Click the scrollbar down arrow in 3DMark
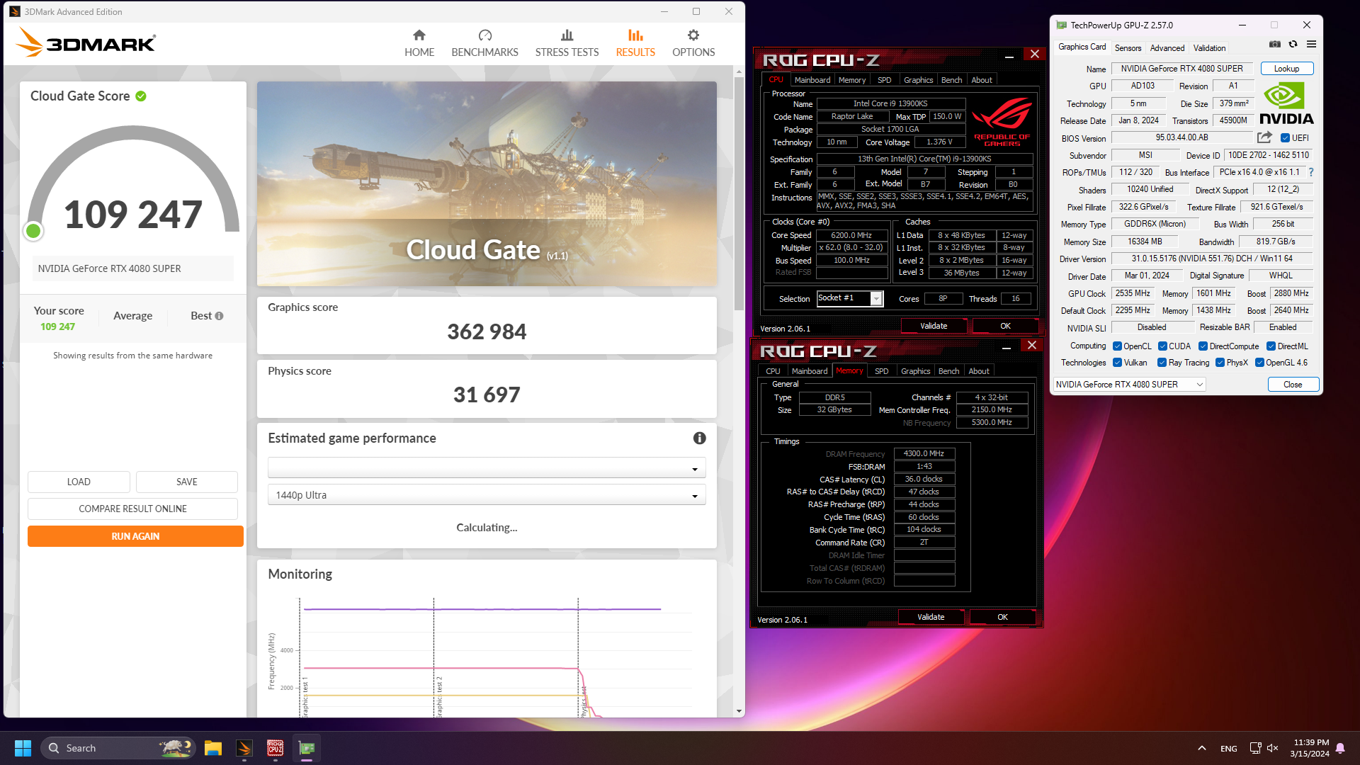1360x765 pixels. point(739,711)
